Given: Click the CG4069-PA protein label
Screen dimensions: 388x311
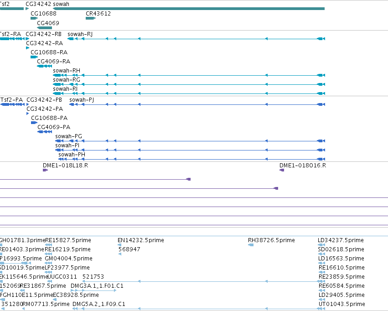Looking at the screenshot, I should (54, 127).
